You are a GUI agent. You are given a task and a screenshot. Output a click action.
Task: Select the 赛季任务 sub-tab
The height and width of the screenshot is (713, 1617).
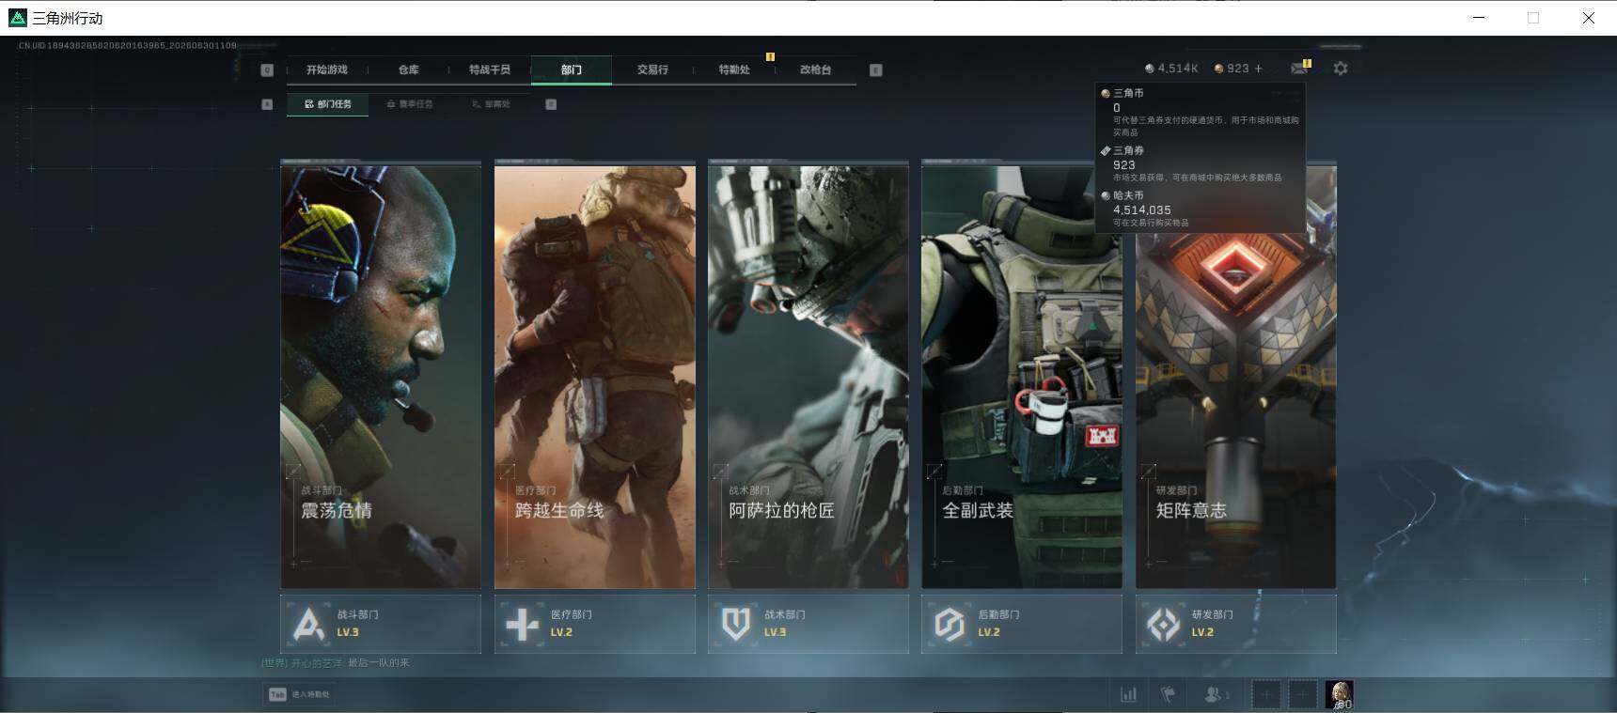click(410, 104)
